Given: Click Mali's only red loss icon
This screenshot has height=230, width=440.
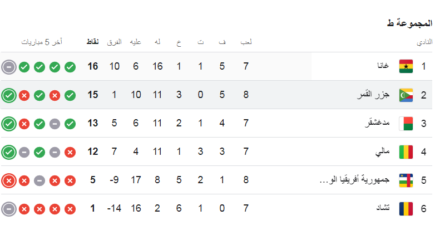Looking at the screenshot, I should (70, 152).
